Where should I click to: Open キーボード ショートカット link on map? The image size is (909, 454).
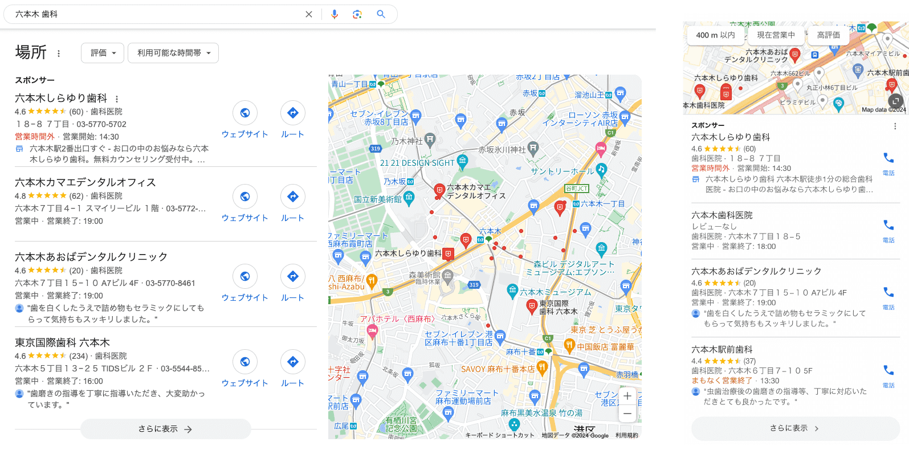(x=500, y=435)
